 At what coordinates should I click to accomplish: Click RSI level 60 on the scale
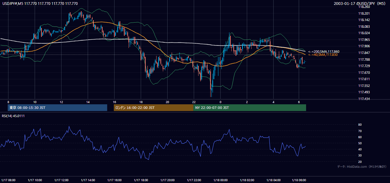click(360, 137)
